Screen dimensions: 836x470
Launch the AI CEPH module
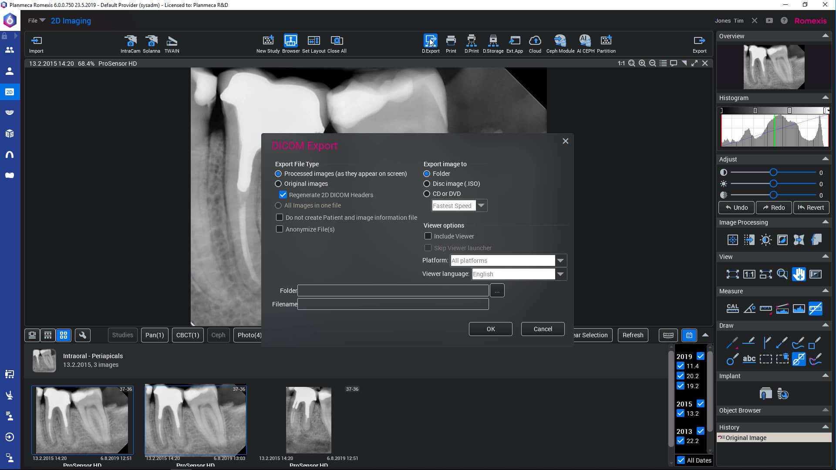(x=585, y=41)
